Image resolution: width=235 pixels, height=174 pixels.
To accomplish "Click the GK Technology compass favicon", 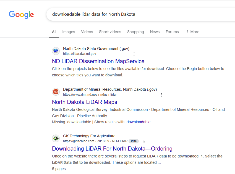I will point(56,138).
